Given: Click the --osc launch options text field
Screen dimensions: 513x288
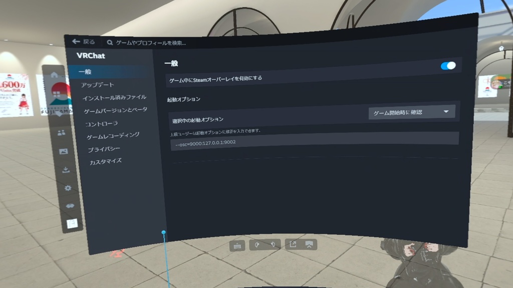Looking at the screenshot, I should coord(315,141).
